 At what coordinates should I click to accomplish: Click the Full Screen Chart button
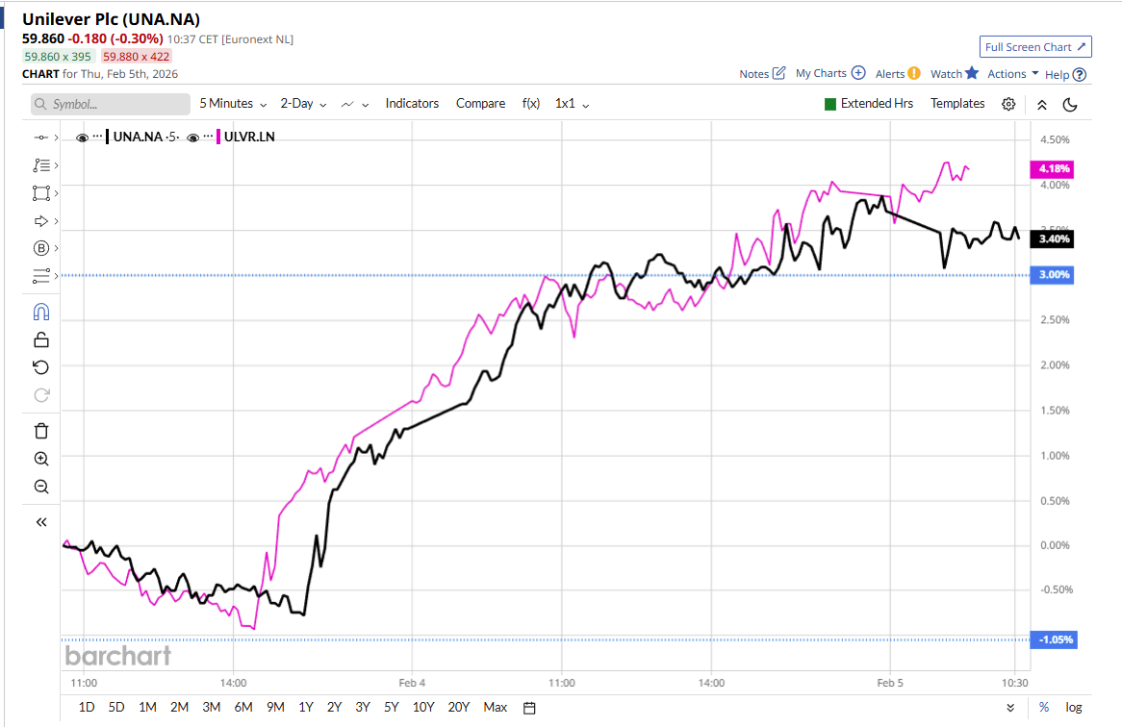[1035, 47]
